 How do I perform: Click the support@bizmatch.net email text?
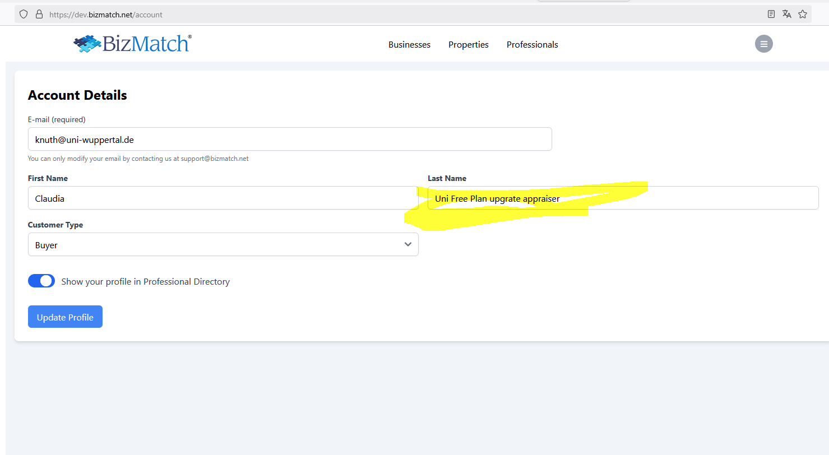(214, 159)
